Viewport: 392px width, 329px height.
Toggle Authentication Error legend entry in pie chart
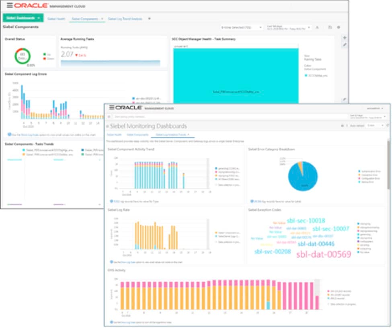[369, 171]
